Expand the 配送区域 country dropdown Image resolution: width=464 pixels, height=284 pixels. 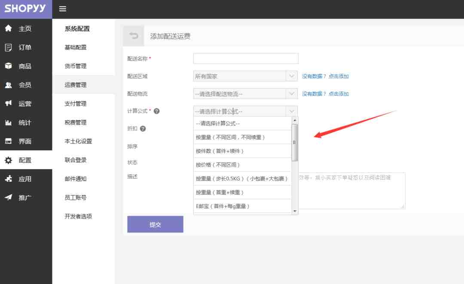[292, 76]
